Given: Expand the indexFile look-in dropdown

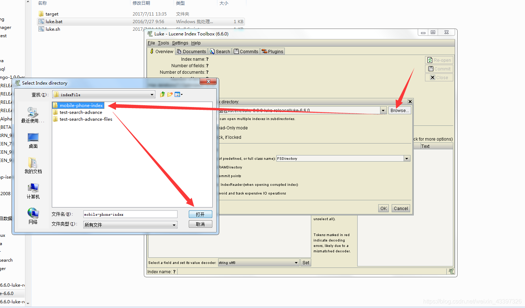Looking at the screenshot, I should point(152,95).
